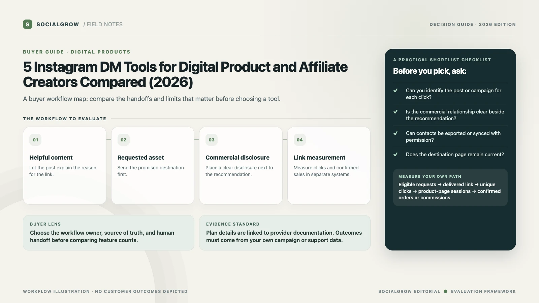Click checkmark beside 'destination page remain current'

(395, 154)
